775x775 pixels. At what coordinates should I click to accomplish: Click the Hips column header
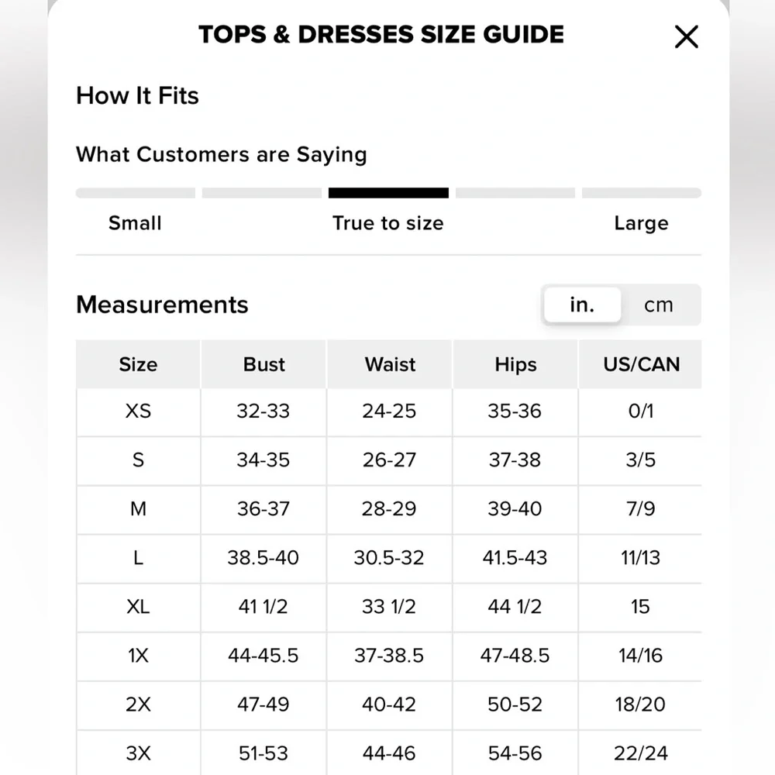pos(515,364)
